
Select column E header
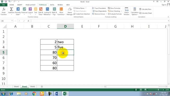(x=82, y=26)
